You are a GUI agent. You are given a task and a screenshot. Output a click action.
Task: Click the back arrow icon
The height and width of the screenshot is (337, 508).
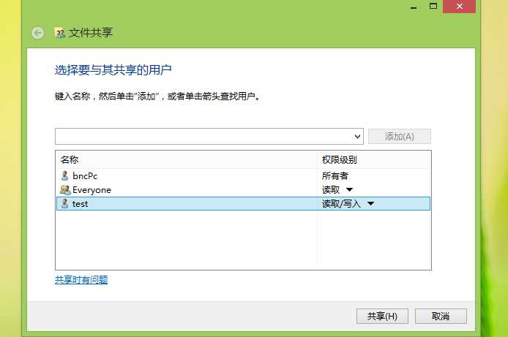38,33
